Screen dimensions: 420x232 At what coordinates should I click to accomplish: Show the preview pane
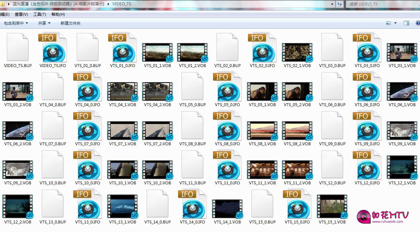click(406, 23)
